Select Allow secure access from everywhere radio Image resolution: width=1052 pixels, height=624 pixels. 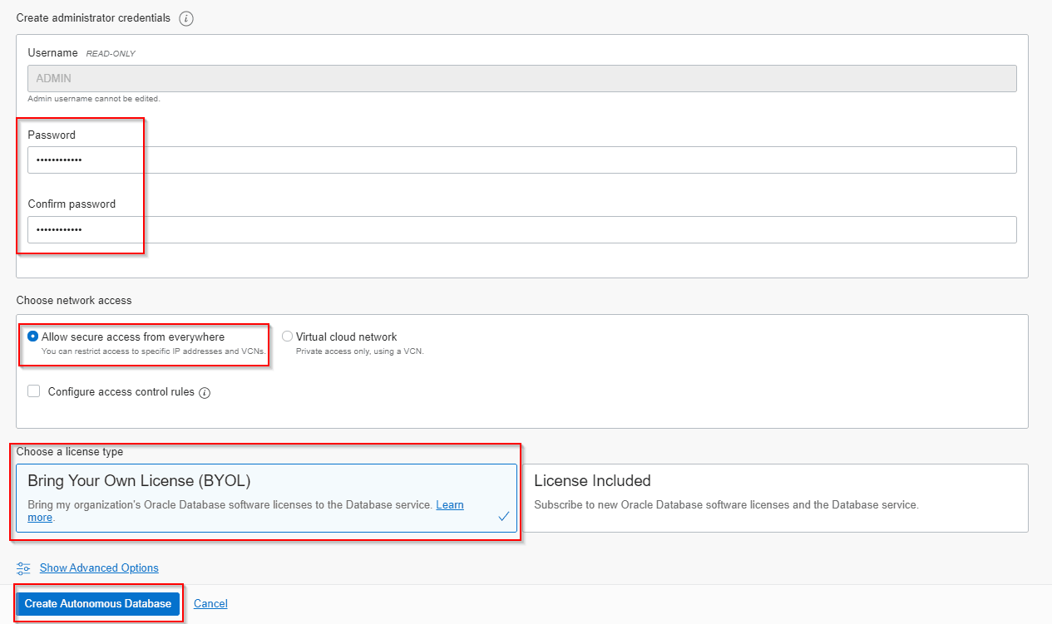pyautogui.click(x=33, y=337)
